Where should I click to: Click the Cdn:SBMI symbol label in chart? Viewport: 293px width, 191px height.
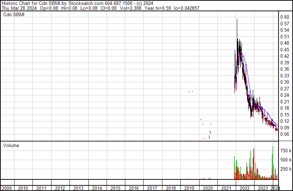point(13,14)
